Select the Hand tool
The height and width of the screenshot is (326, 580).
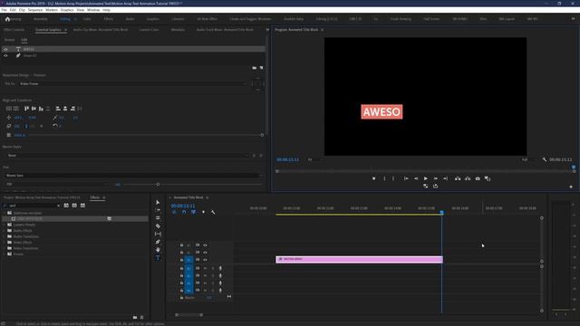click(158, 250)
